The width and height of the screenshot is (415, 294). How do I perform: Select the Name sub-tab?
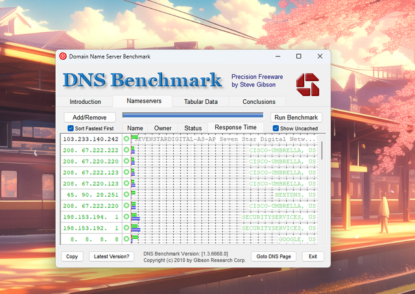tap(135, 129)
